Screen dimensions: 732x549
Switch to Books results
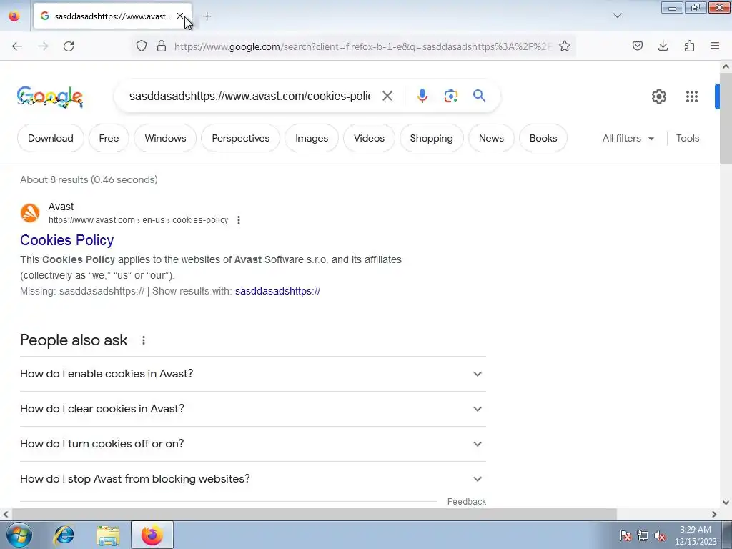point(543,138)
